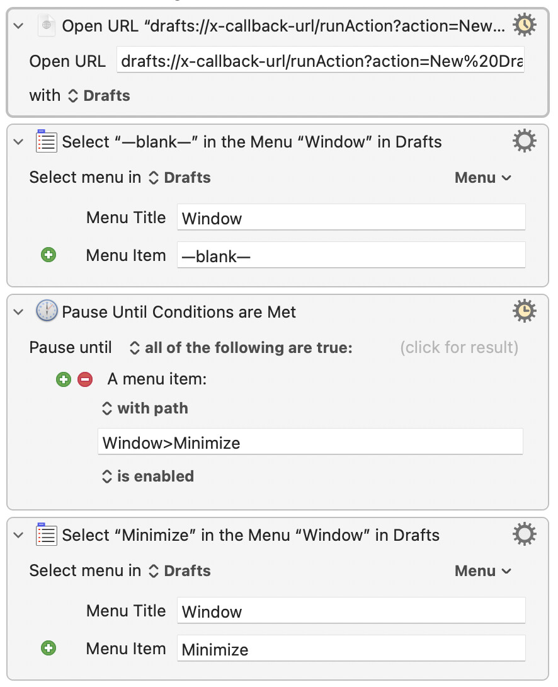Image resolution: width=558 pixels, height=687 pixels.
Task: Change the 'is enabled' condition popup
Action: (148, 476)
